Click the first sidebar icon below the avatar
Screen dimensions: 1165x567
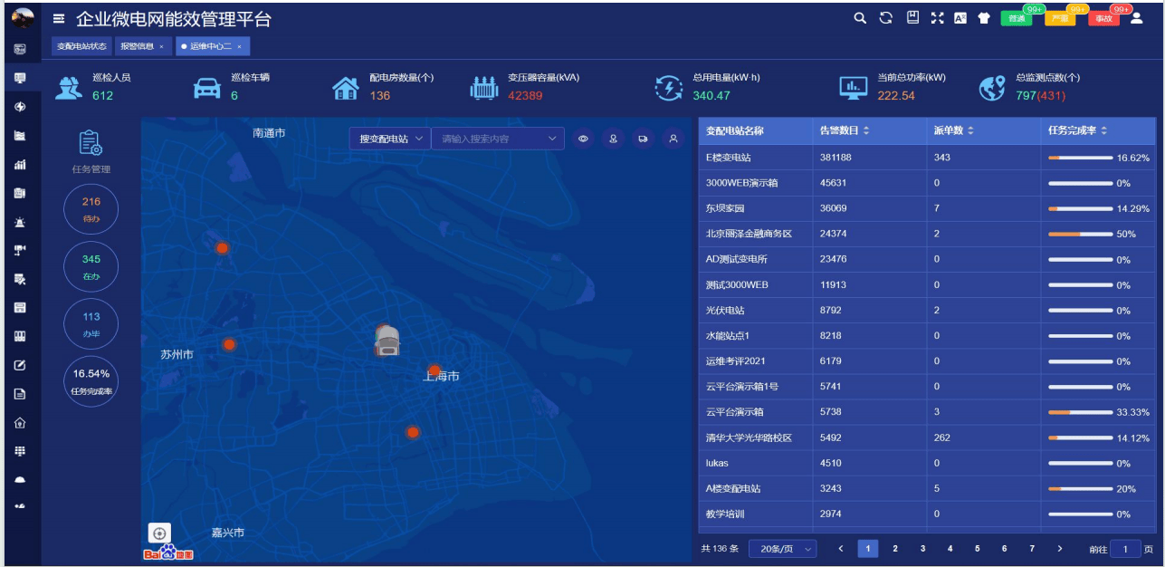[x=20, y=49]
